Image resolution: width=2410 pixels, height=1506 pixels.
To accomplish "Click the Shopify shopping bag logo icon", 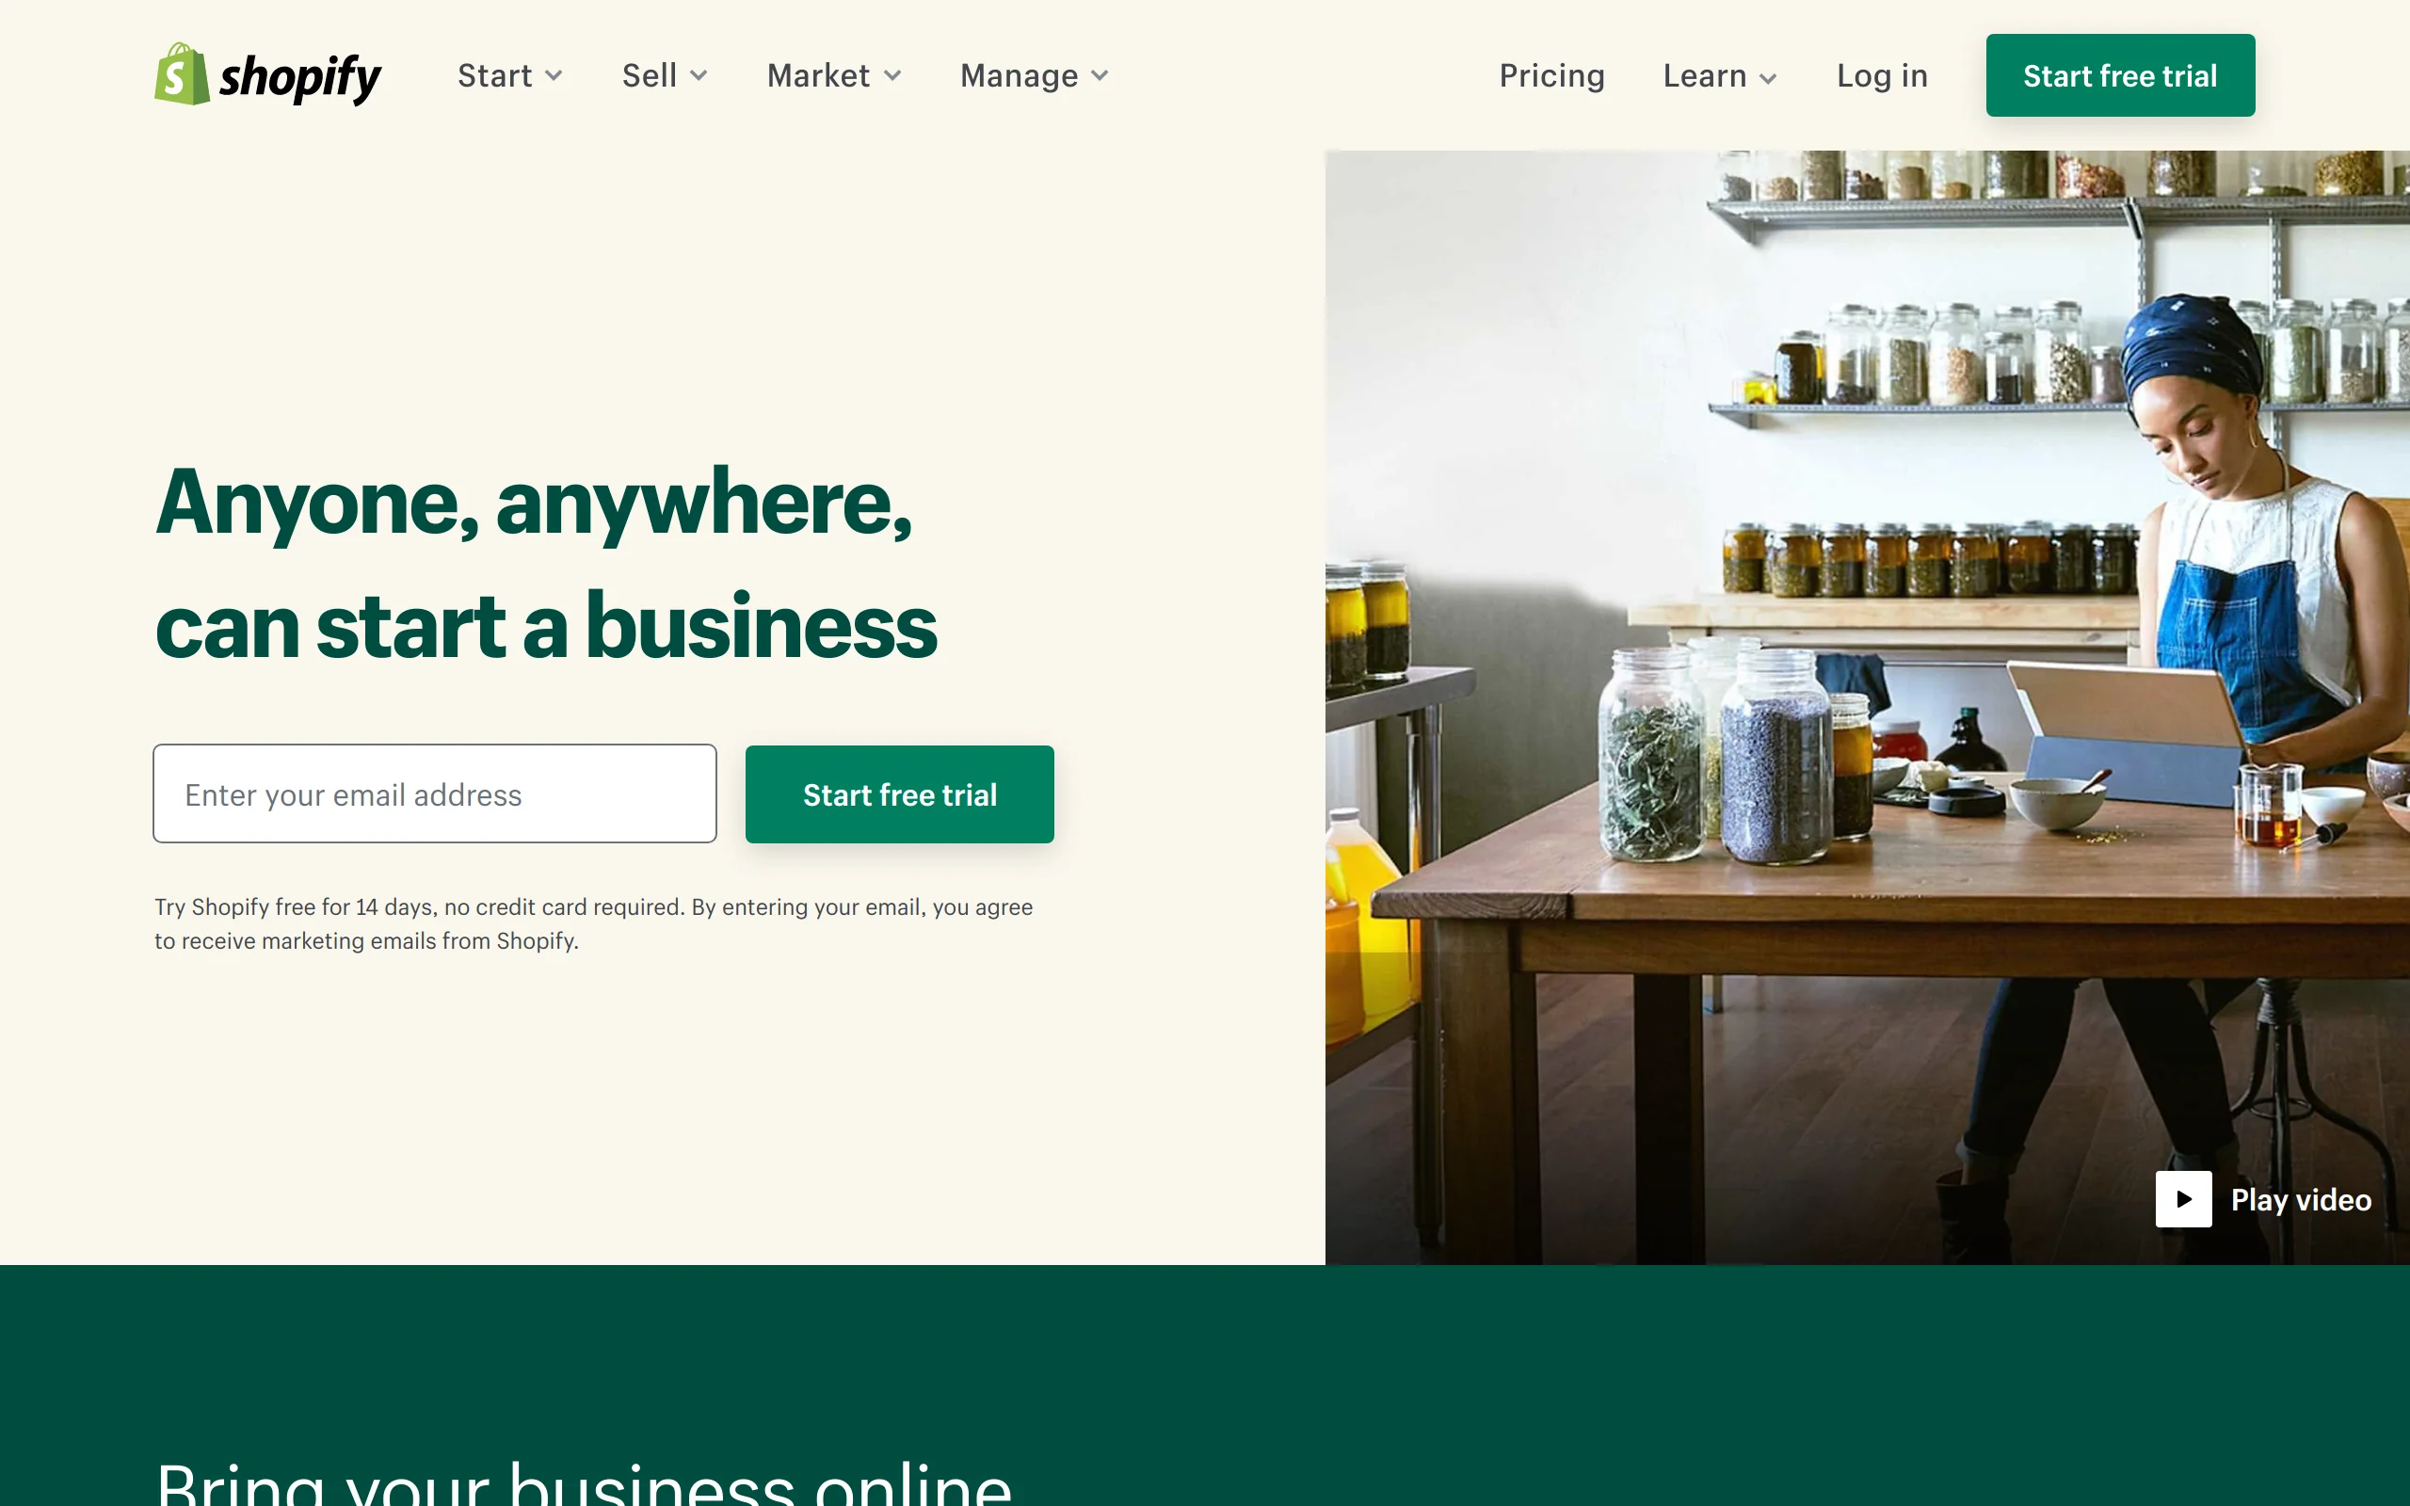I will pyautogui.click(x=183, y=73).
